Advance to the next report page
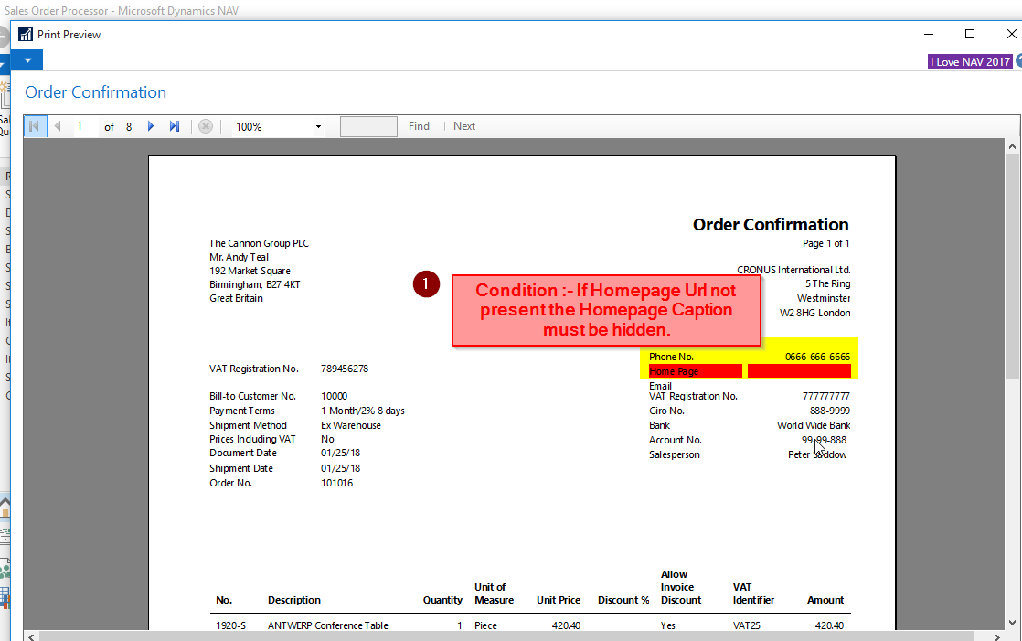This screenshot has width=1022, height=641. pos(151,125)
